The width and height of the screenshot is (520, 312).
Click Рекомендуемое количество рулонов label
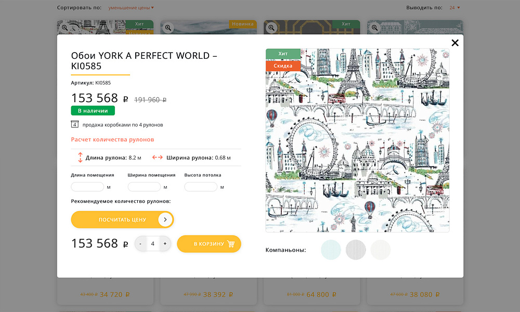coord(121,201)
